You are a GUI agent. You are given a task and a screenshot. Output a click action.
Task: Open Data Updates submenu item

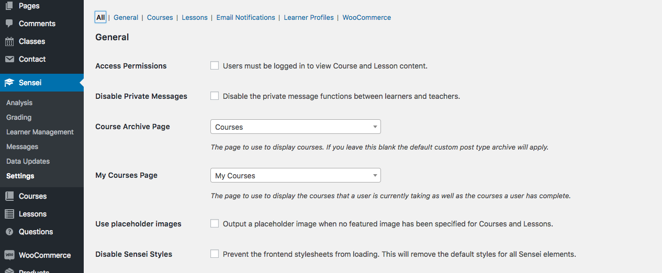click(x=28, y=161)
